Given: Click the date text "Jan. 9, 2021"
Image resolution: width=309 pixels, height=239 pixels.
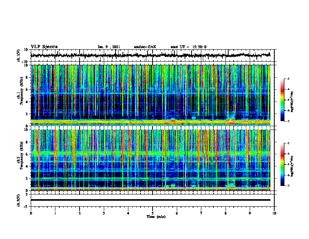Looking at the screenshot, I should point(109,47).
